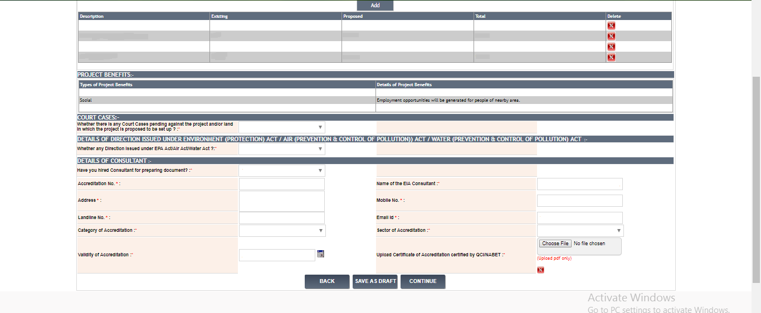Delete the first row in the table
This screenshot has width=761, height=313.
tap(611, 26)
